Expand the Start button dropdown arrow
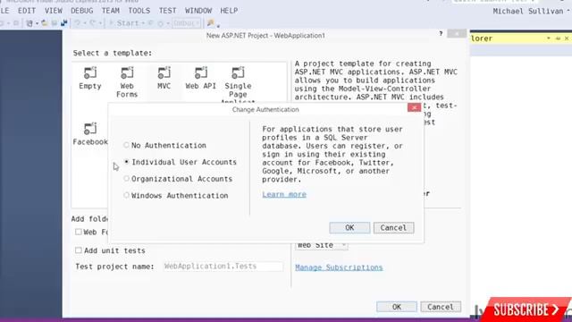This screenshot has width=572, height=322. click(143, 24)
